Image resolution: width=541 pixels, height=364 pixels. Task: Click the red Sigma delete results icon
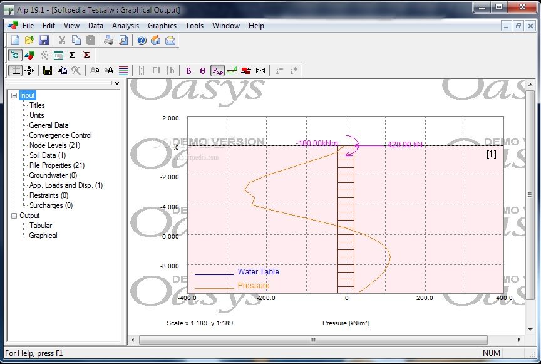click(x=86, y=55)
